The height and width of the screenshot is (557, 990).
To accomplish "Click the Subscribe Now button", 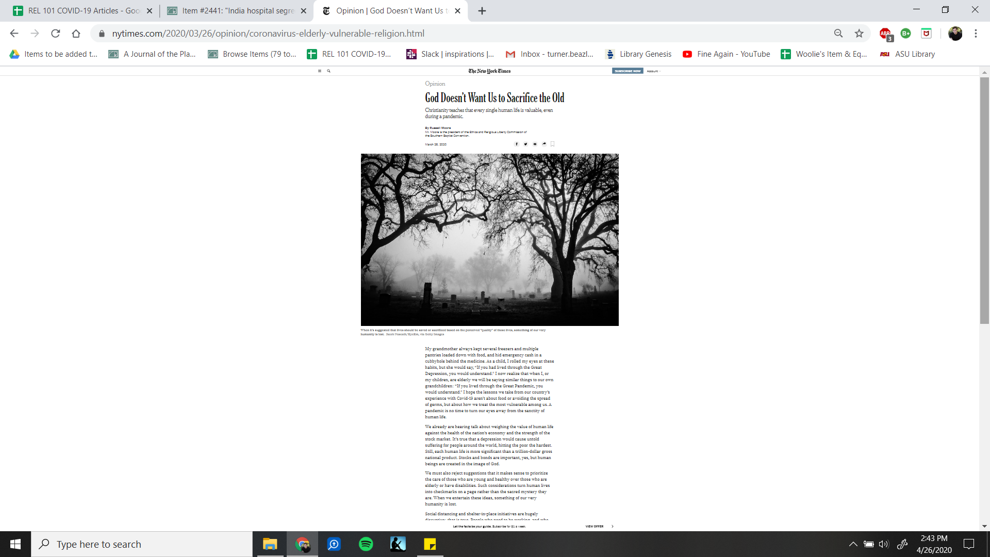I will pyautogui.click(x=628, y=71).
